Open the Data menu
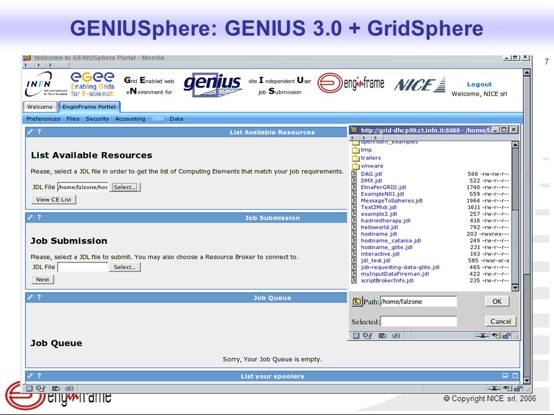Image resolution: width=554 pixels, height=415 pixels. pyautogui.click(x=177, y=119)
